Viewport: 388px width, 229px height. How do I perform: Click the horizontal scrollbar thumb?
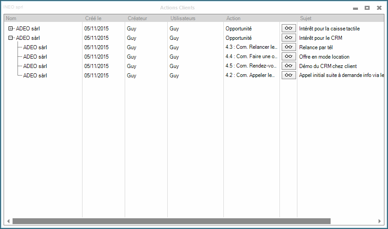tap(171, 221)
